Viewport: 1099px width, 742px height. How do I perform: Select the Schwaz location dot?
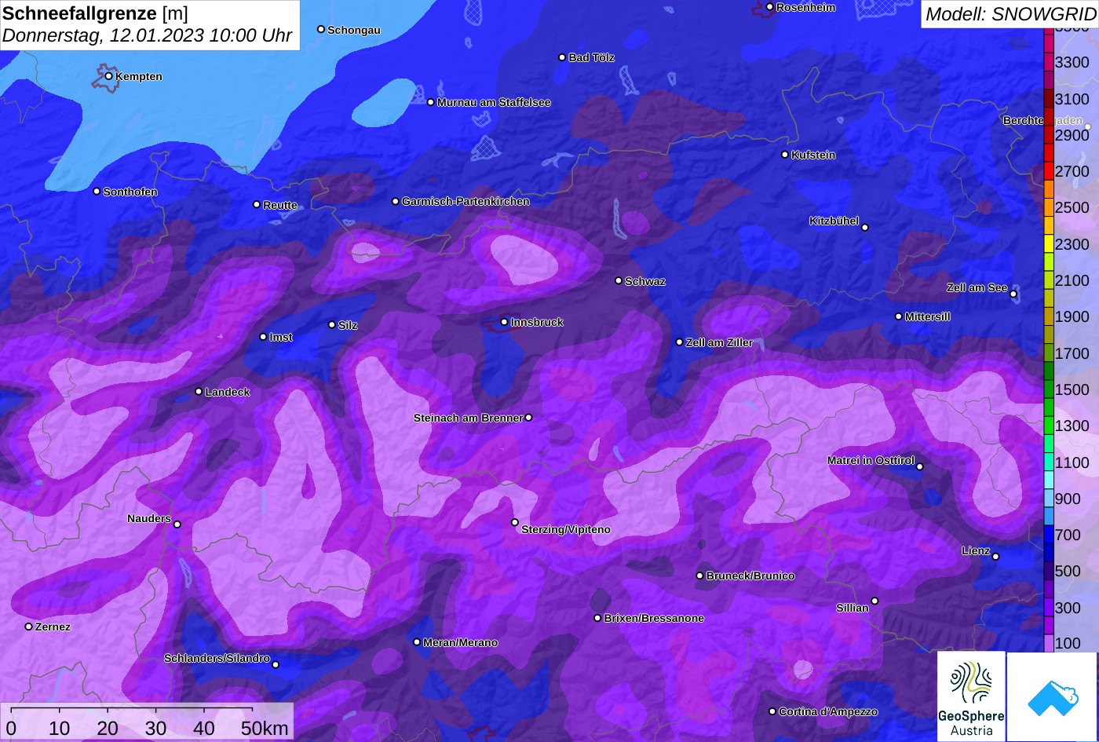pos(619,280)
